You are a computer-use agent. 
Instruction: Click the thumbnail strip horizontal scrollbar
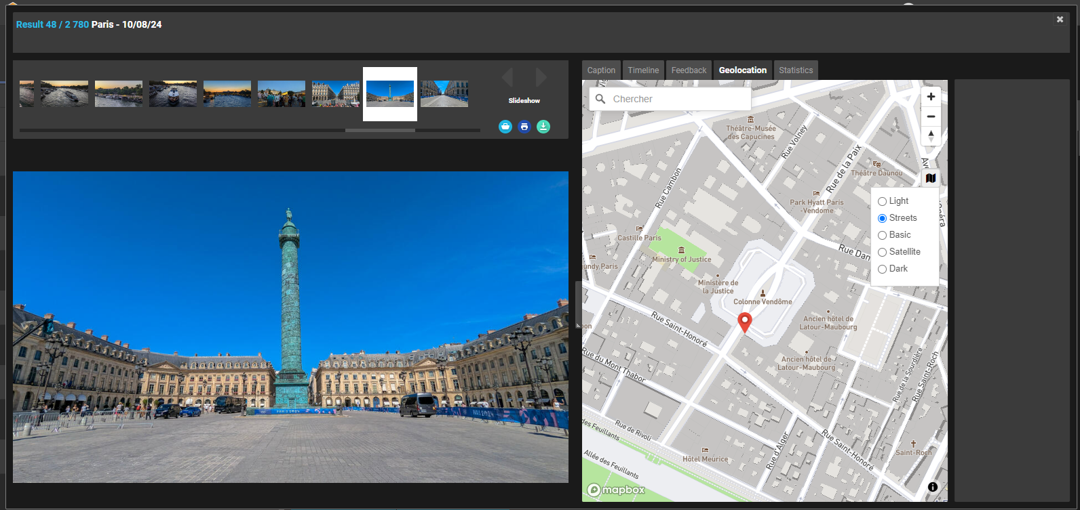pyautogui.click(x=380, y=130)
